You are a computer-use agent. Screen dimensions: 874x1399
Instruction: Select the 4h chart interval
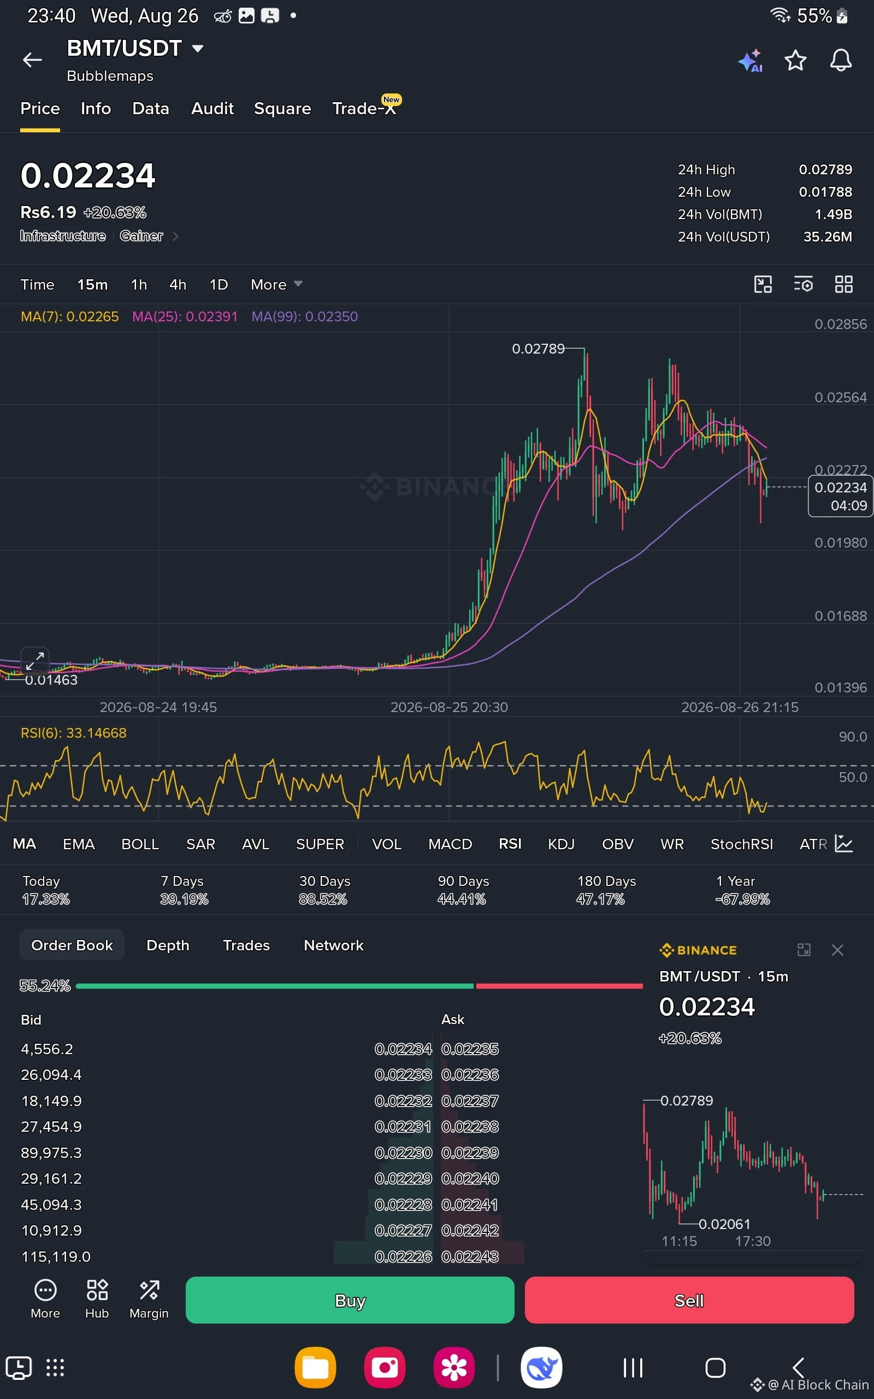pos(178,284)
